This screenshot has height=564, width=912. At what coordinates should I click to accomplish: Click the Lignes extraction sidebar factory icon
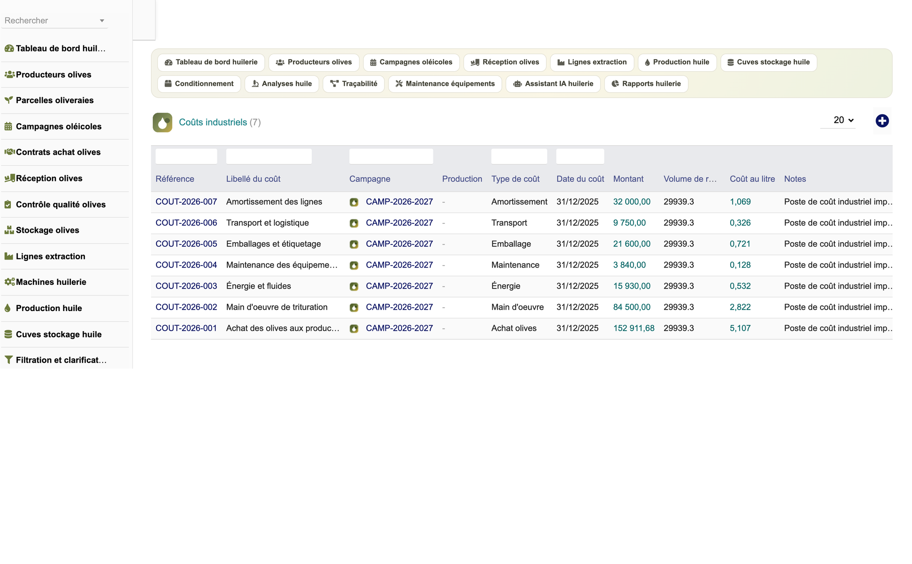[x=8, y=256]
